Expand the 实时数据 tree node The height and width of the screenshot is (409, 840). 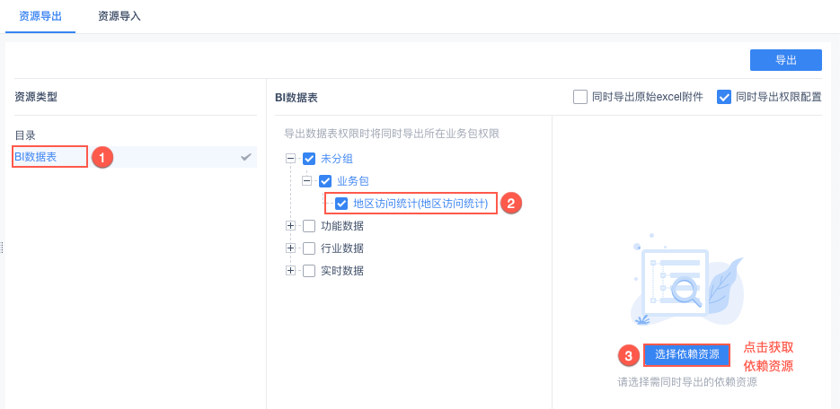pyautogui.click(x=290, y=271)
